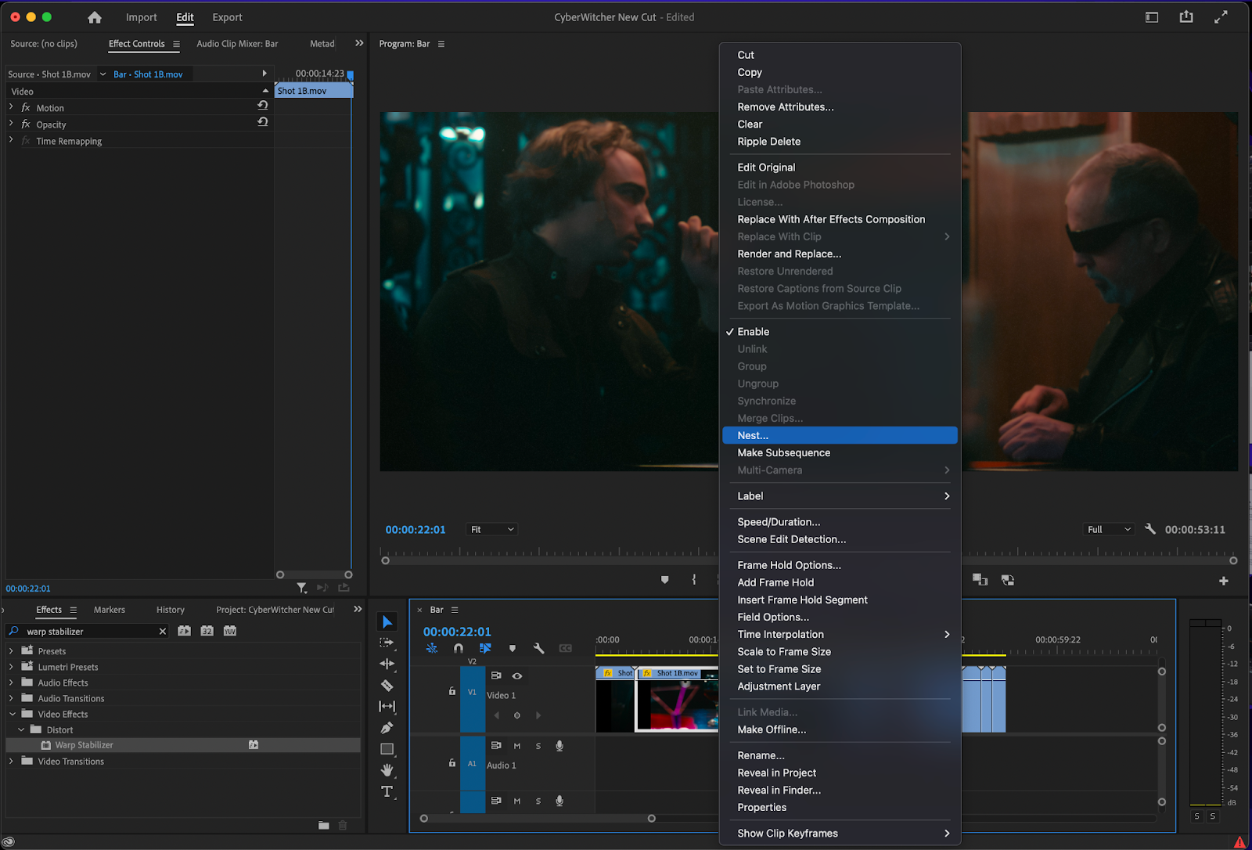The height and width of the screenshot is (850, 1252).
Task: Show overflow tabs in the Effects panel group
Action: pyautogui.click(x=358, y=609)
